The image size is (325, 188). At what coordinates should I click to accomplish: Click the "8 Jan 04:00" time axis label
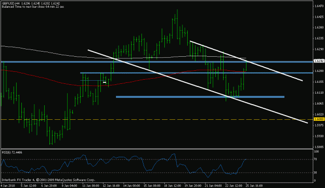coord(70,185)
